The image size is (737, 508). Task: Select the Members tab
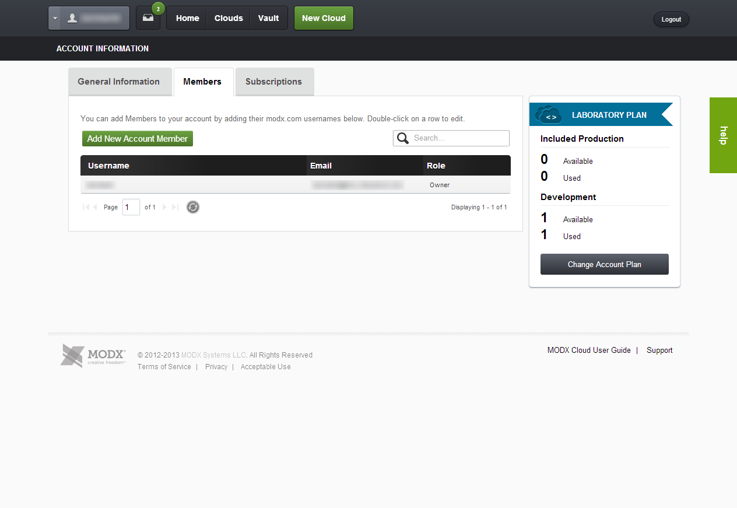tap(202, 82)
